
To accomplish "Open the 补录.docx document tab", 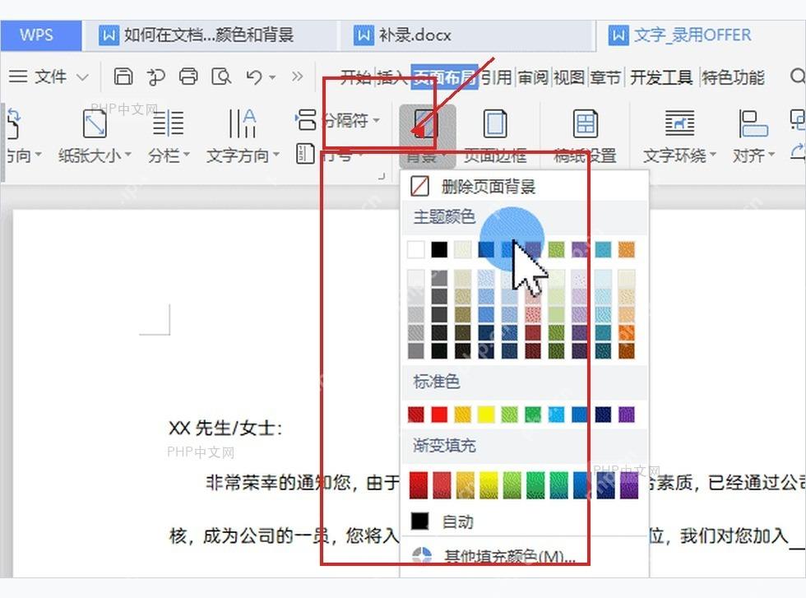I will click(466, 35).
